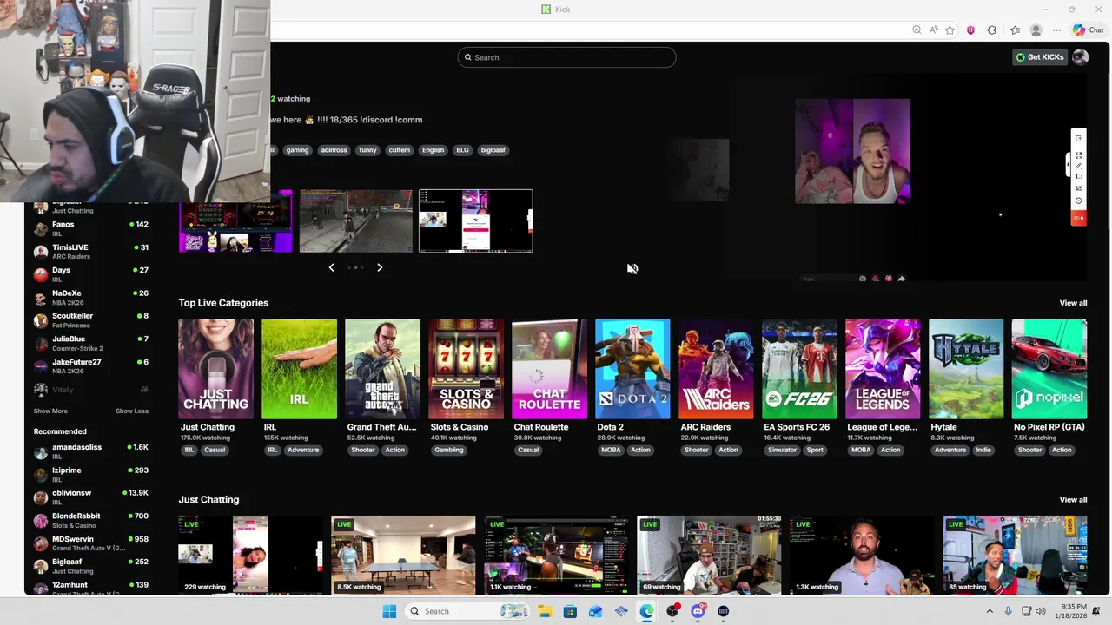1112x625 pixels.
Task: Open the Chat Roulette category card
Action: tap(549, 369)
